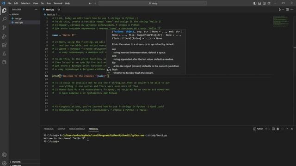Maximize the panel size chevron

(x=287, y=129)
